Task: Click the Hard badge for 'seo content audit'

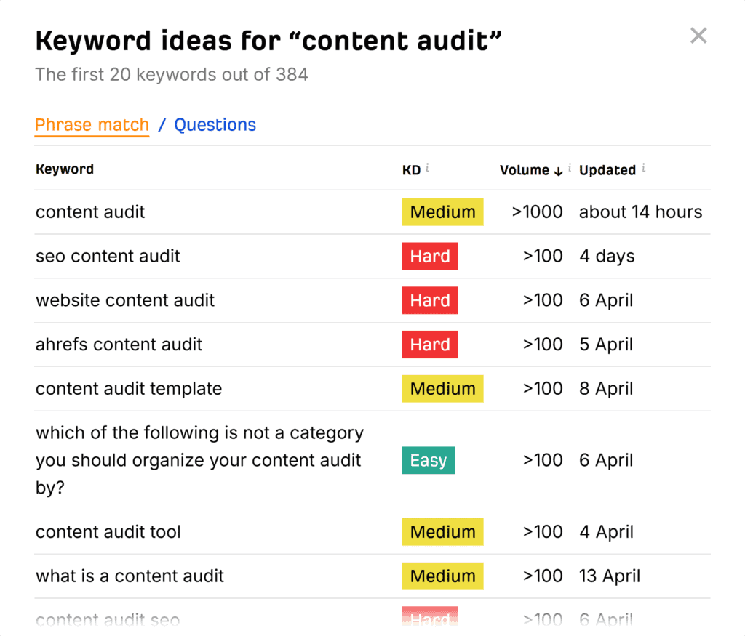Action: coord(429,256)
